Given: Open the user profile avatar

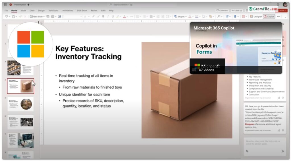Looking at the screenshot, I should (x=285, y=5).
